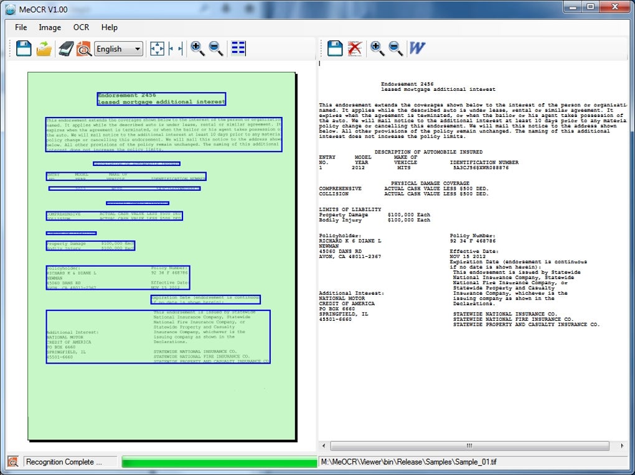This screenshot has width=635, height=475.
Task: Open the OCR menu
Action: coord(81,27)
